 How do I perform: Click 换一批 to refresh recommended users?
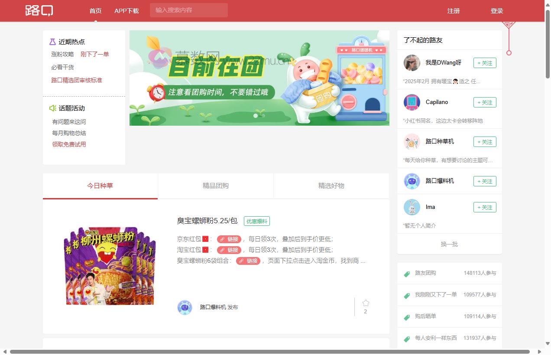449,244
